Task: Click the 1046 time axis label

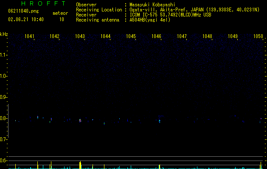Action: pyautogui.click(x=156, y=36)
